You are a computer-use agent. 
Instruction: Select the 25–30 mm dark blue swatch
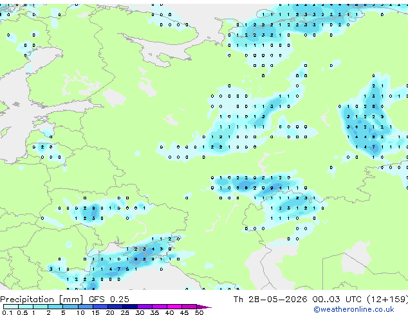pyautogui.click(x=129, y=307)
